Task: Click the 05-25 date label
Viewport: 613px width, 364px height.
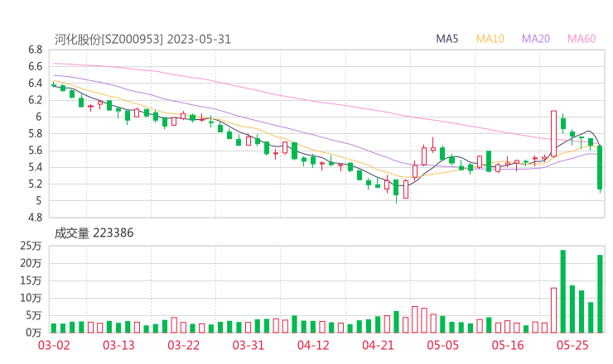Action: pos(572,345)
